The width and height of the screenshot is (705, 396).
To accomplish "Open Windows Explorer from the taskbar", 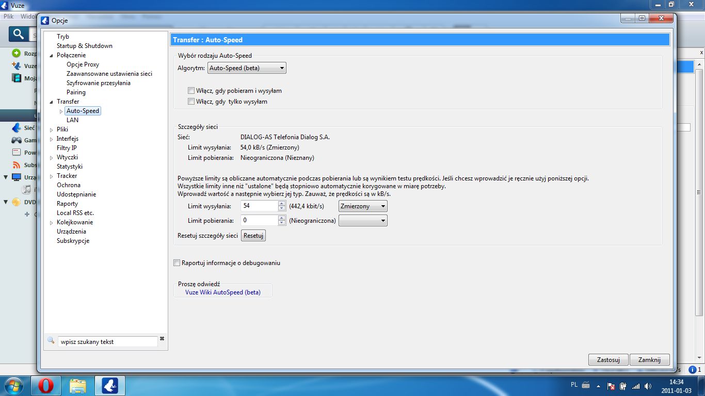I will tap(78, 386).
